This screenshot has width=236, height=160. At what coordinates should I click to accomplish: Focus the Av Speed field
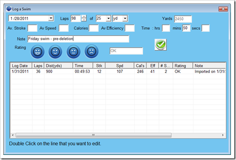click(x=63, y=28)
